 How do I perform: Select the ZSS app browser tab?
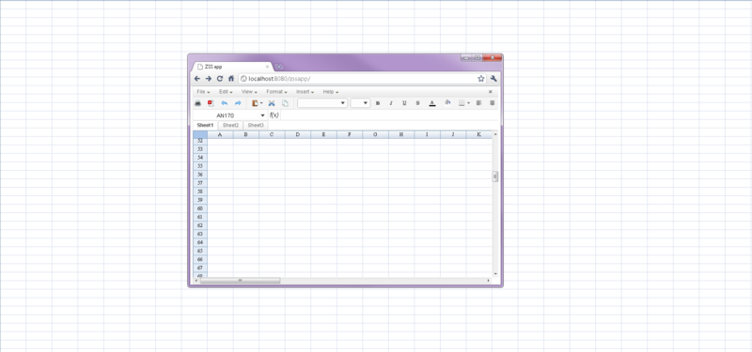coord(232,67)
